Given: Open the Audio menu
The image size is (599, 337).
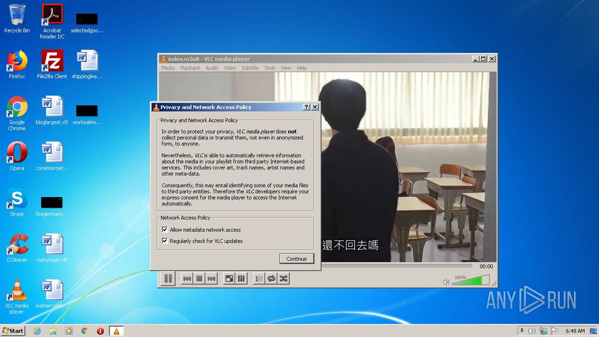Looking at the screenshot, I should [212, 68].
